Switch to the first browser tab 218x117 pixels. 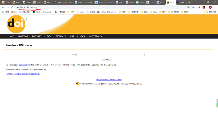click(x=6, y=2)
